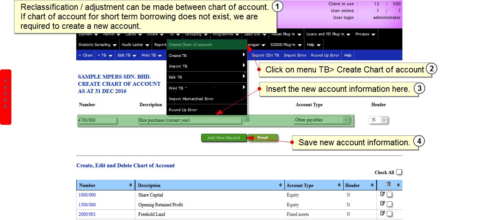This screenshot has width=479, height=220.
Task: Click small square icon beside Description field
Action: pyautogui.click(x=247, y=119)
